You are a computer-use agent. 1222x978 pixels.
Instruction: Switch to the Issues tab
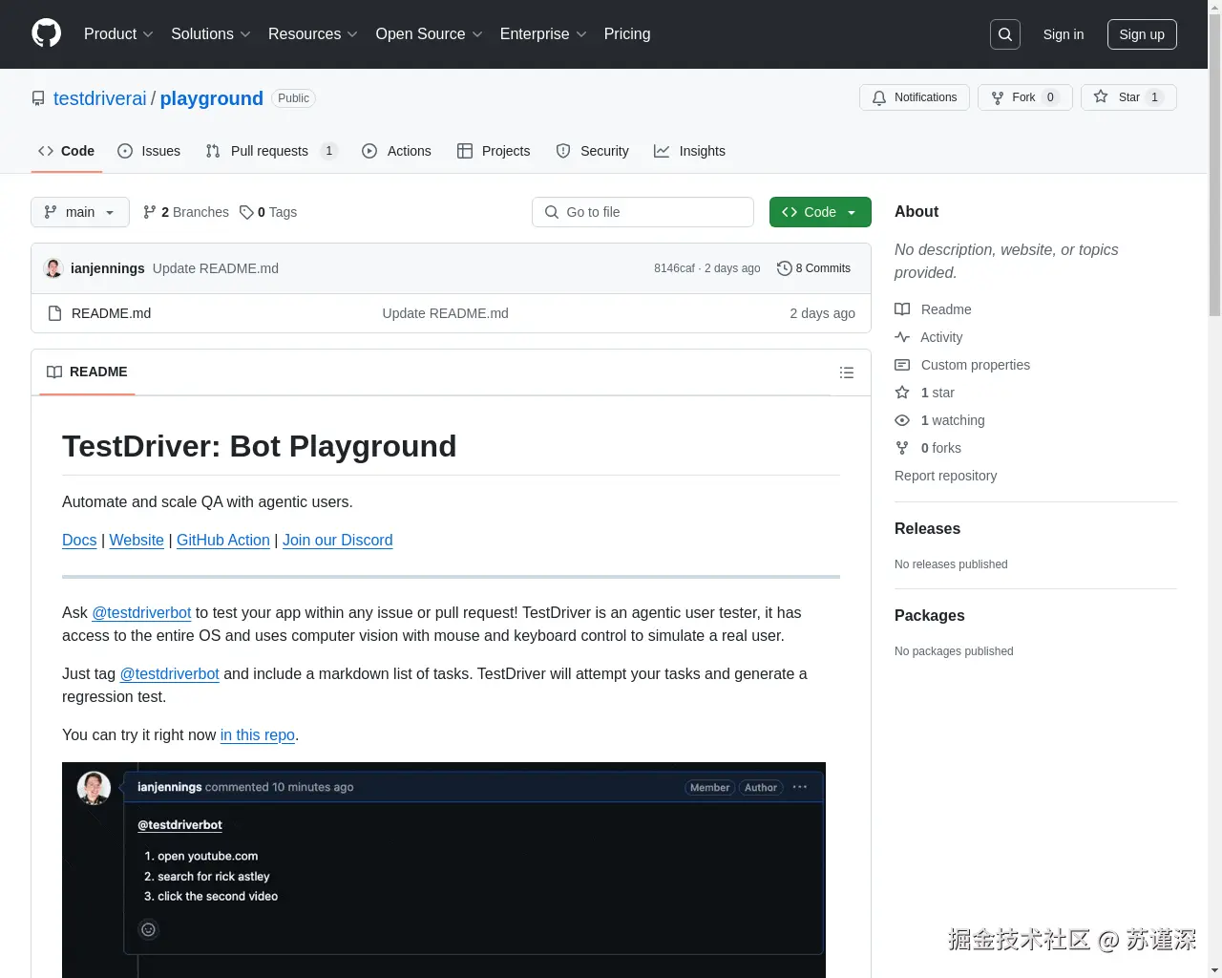(x=149, y=151)
